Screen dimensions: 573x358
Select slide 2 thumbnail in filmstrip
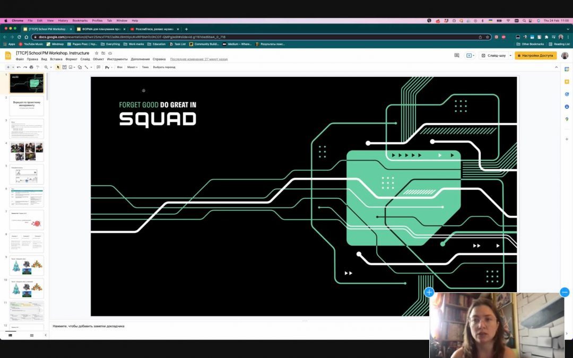click(x=27, y=106)
